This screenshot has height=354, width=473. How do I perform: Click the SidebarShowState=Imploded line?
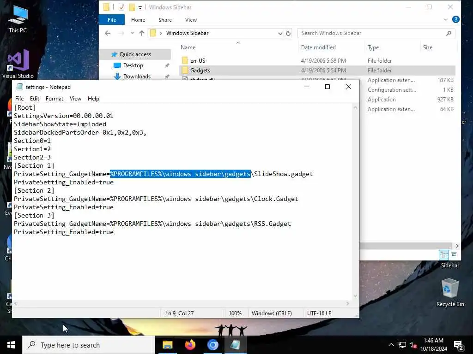[60, 124]
